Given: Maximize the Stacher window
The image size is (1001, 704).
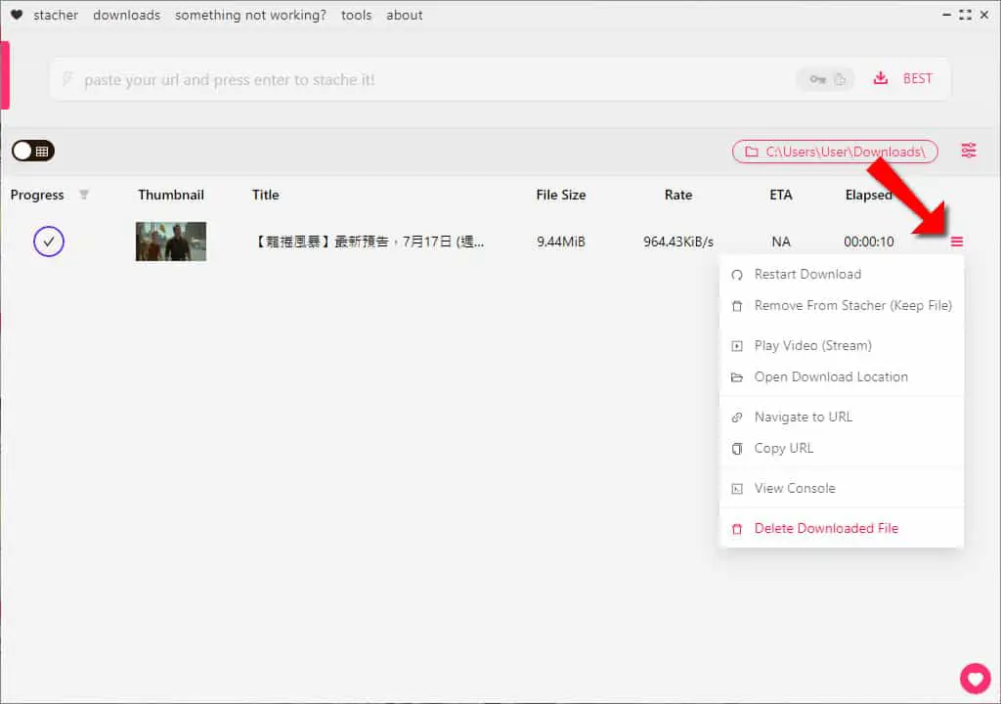Looking at the screenshot, I should pyautogui.click(x=965, y=14).
